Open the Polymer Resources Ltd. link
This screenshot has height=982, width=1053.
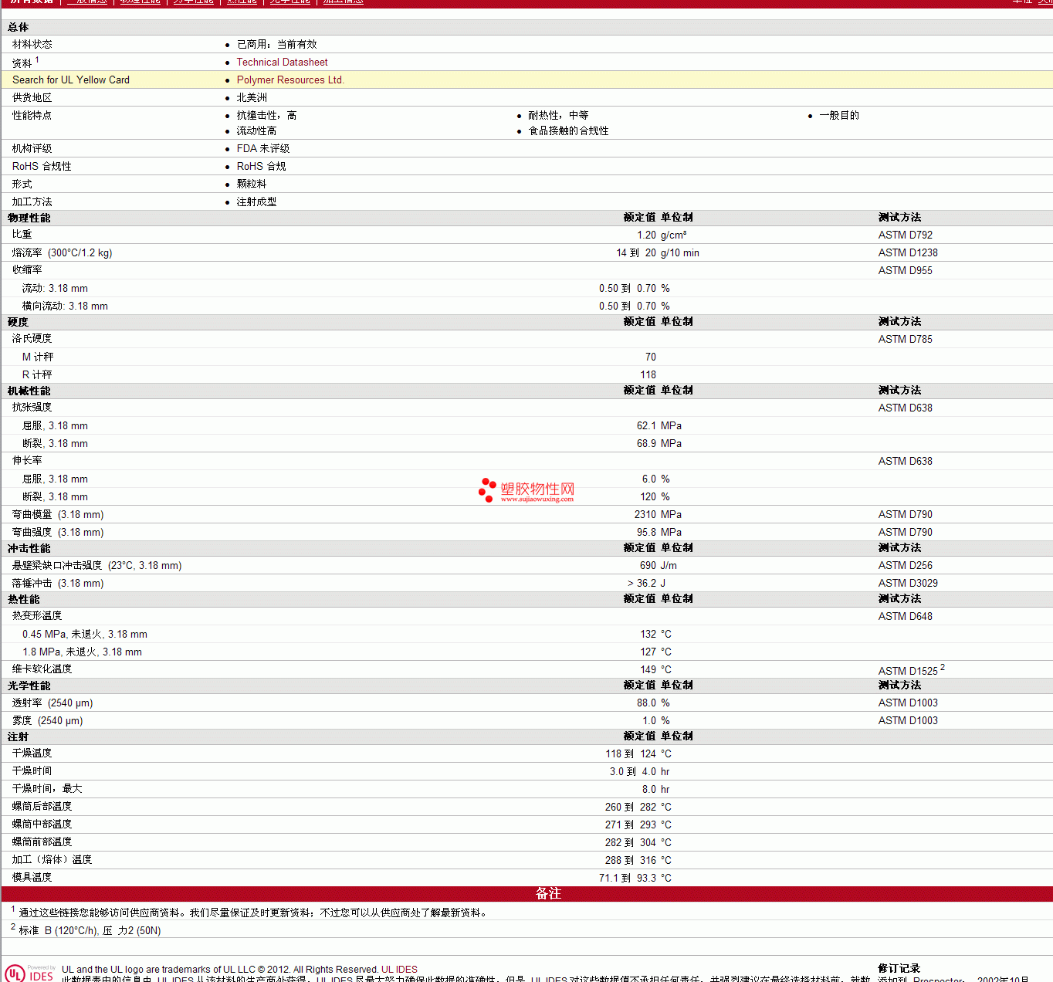(290, 80)
